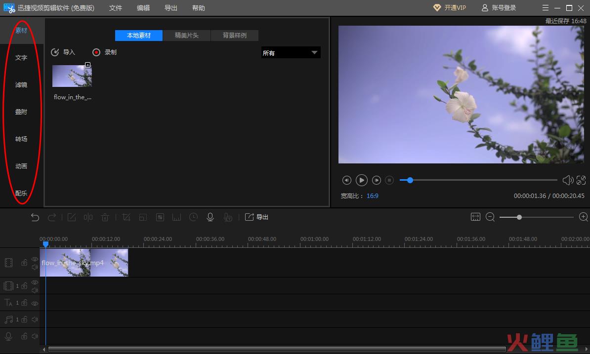Open the 所有 filter dropdown
590x354 pixels.
pyautogui.click(x=291, y=53)
